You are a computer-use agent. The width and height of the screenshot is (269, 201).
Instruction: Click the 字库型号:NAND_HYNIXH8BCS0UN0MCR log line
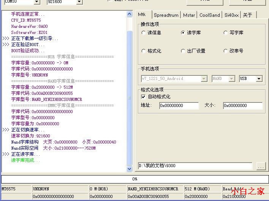click(47, 99)
